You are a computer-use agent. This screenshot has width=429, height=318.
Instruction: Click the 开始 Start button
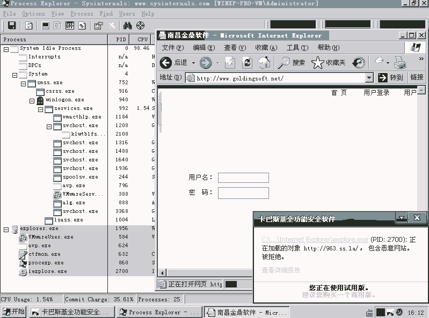(13, 312)
